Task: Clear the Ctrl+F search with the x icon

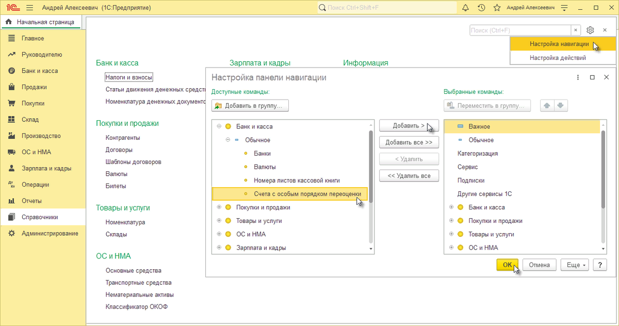Action: click(576, 30)
